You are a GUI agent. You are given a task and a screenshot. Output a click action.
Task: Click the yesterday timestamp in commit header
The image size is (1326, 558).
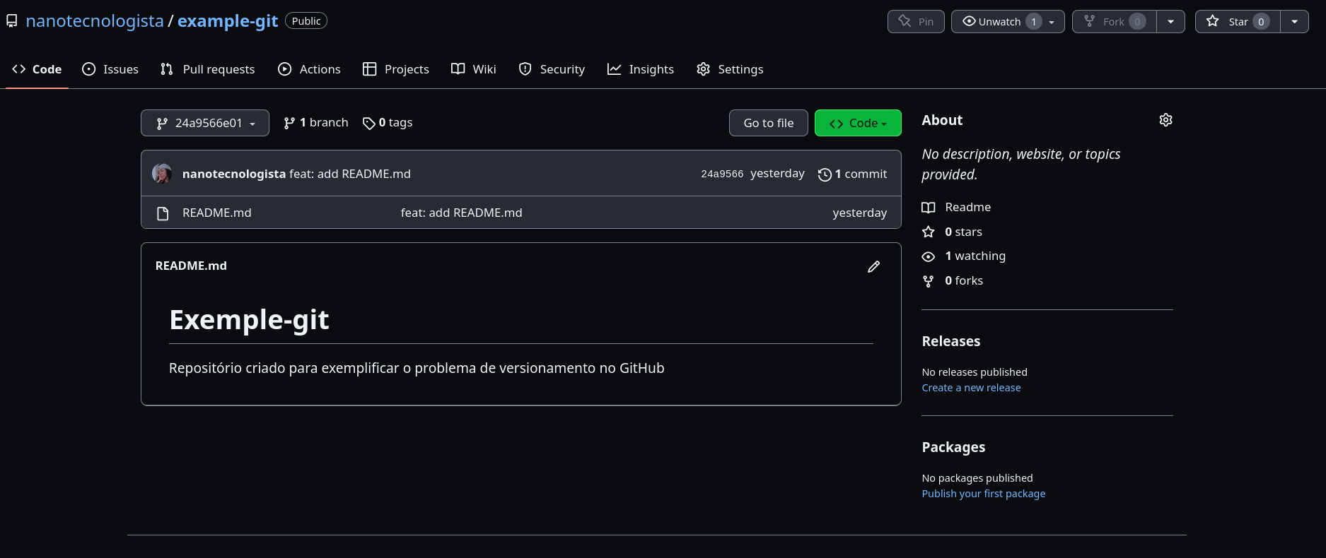[777, 173]
